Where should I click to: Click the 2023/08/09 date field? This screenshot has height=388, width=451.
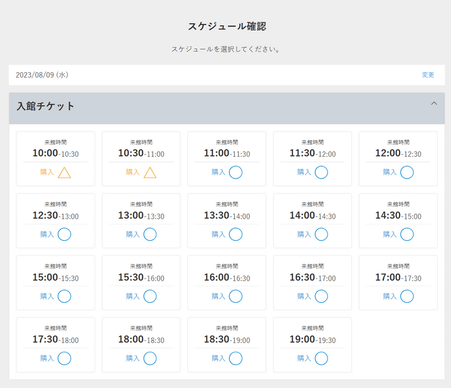[42, 75]
